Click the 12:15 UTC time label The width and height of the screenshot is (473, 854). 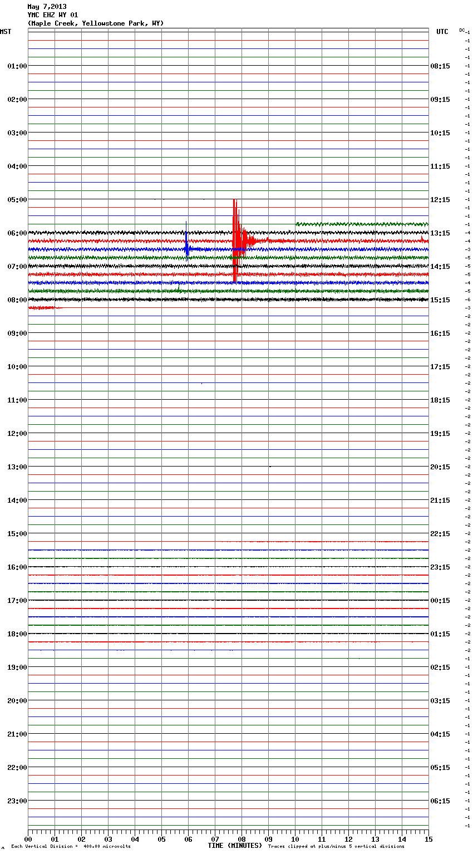(440, 200)
